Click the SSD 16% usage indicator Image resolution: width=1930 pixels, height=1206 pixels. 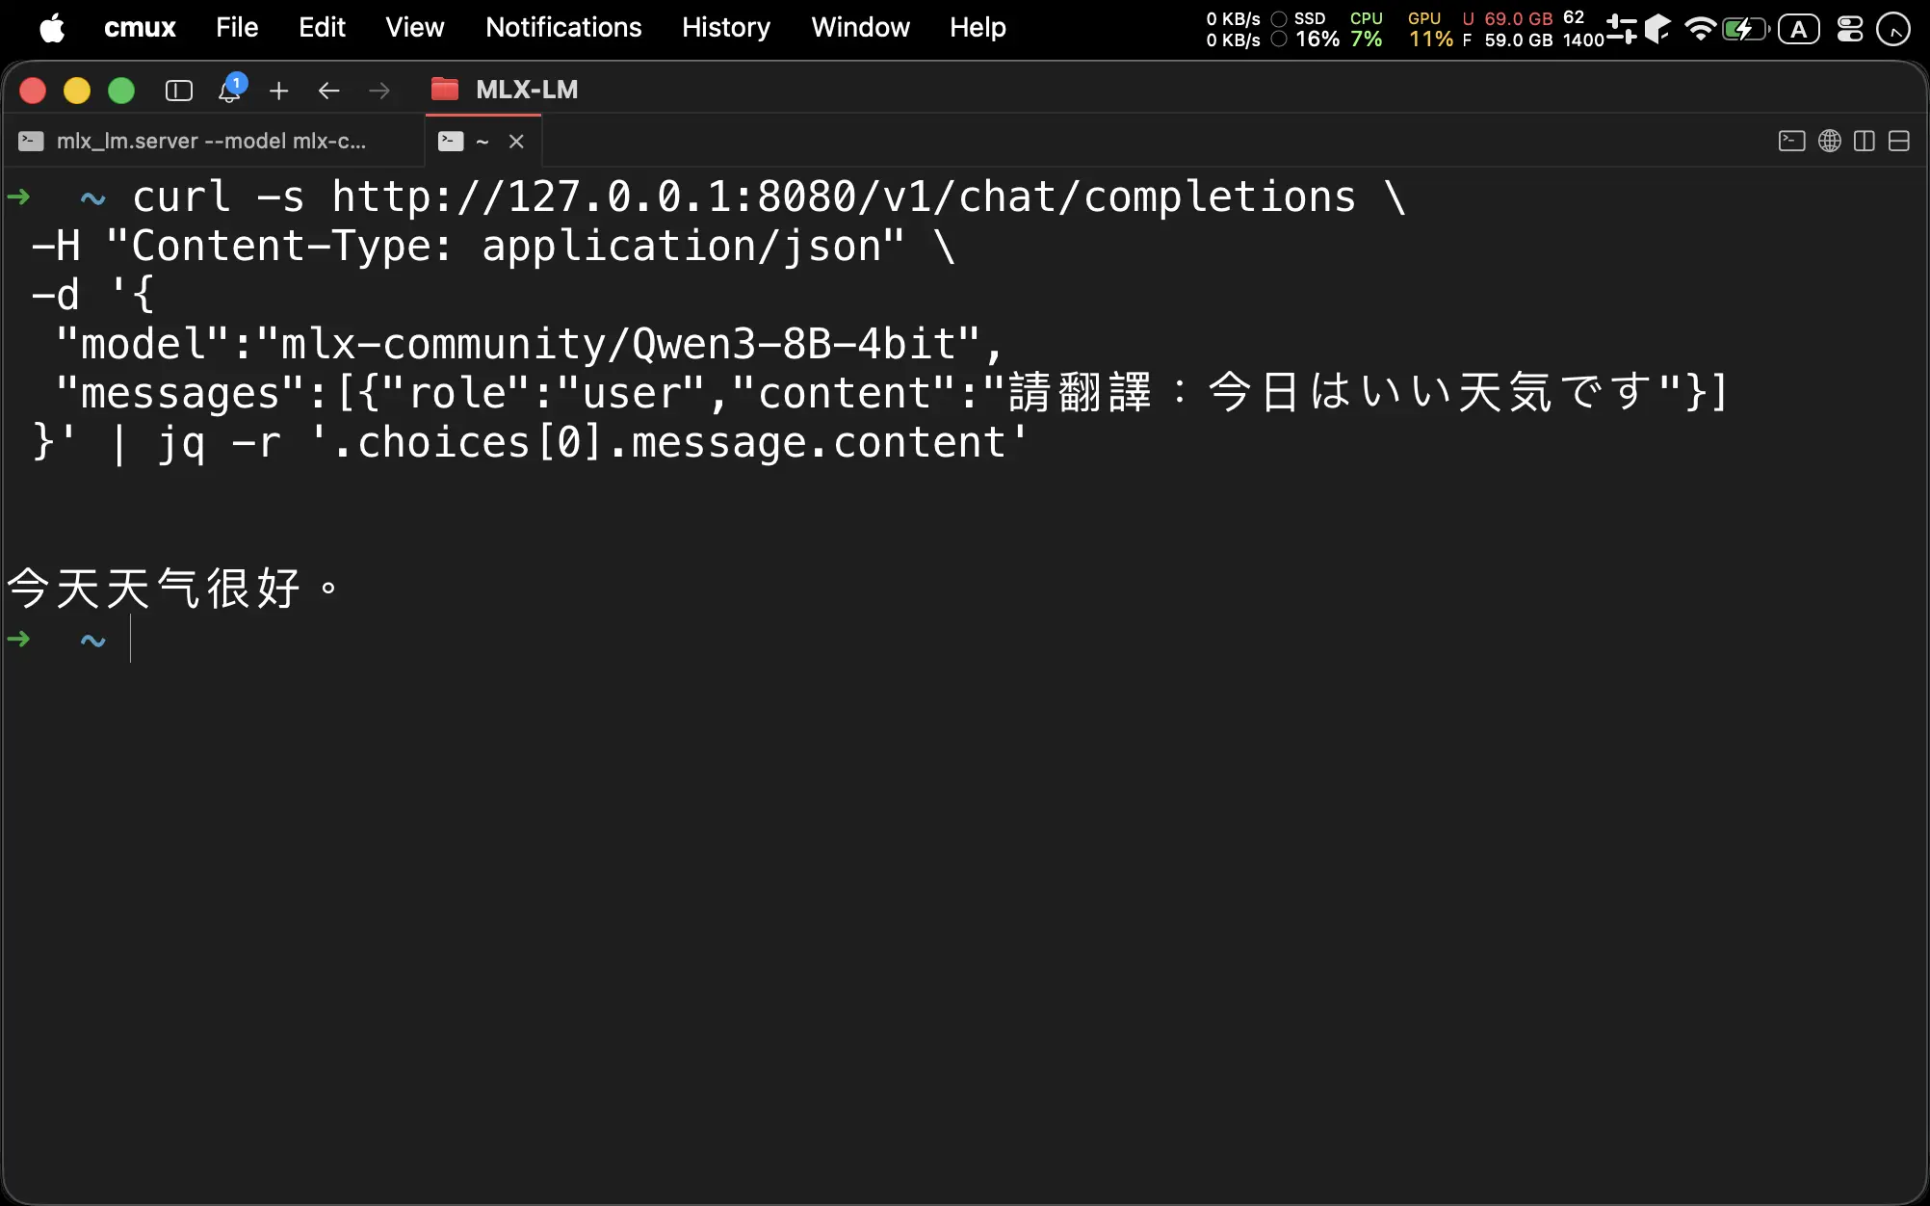(x=1317, y=29)
